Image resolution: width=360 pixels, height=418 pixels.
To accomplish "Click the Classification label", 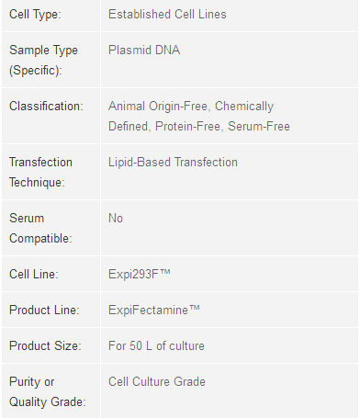I will point(46,107).
